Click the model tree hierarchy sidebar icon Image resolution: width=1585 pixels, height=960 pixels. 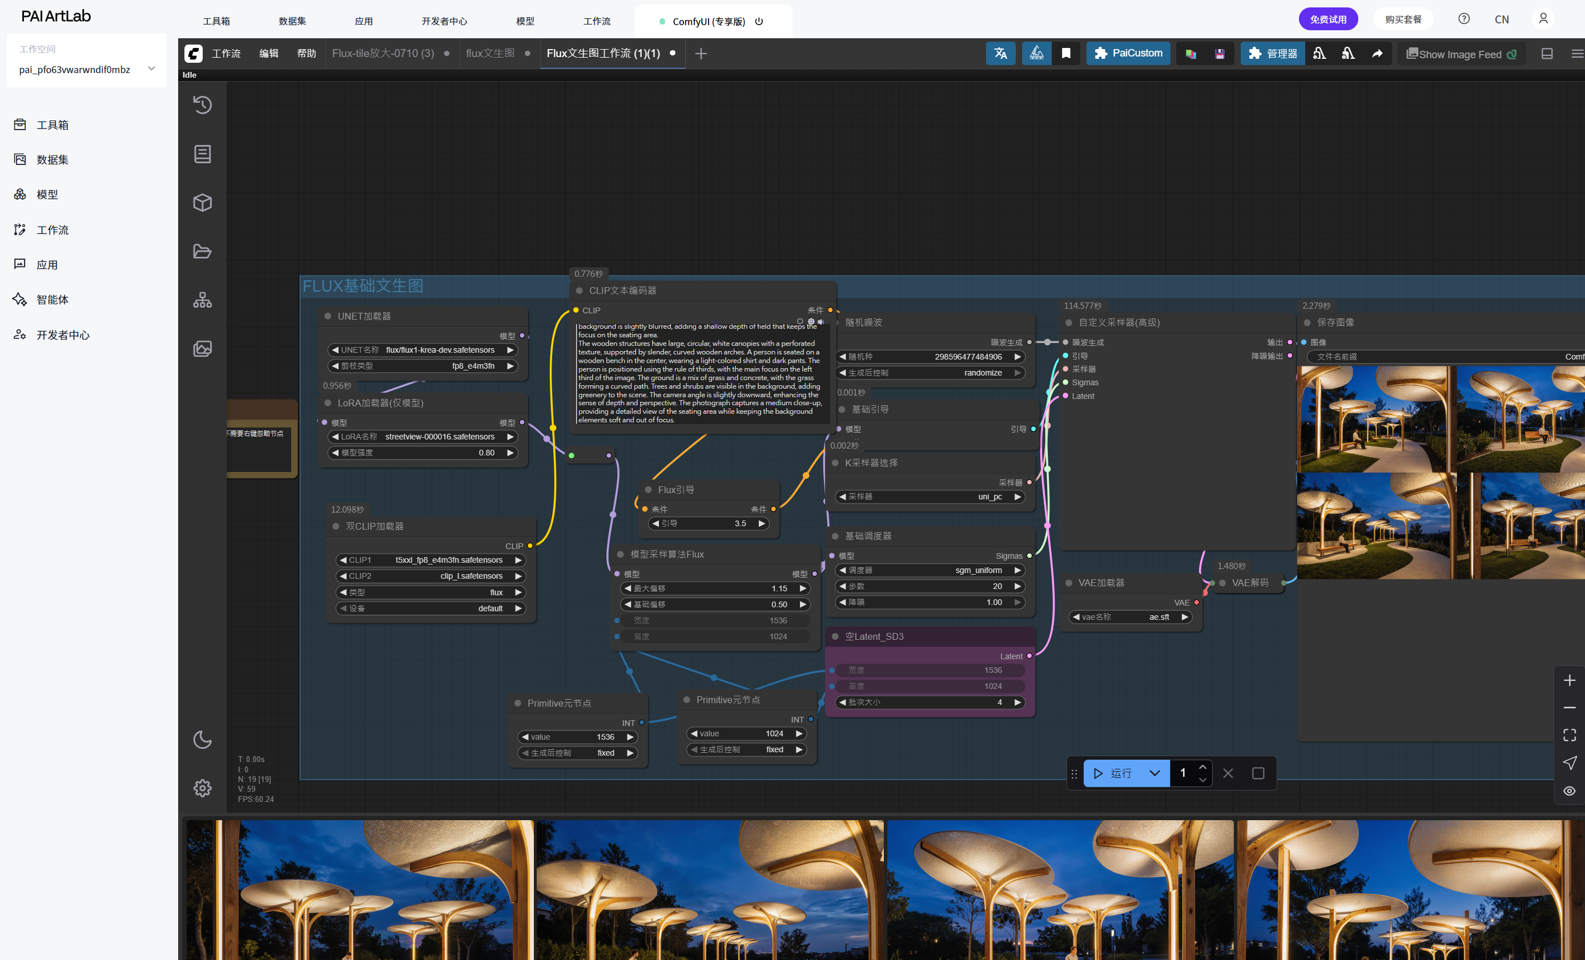pos(203,300)
